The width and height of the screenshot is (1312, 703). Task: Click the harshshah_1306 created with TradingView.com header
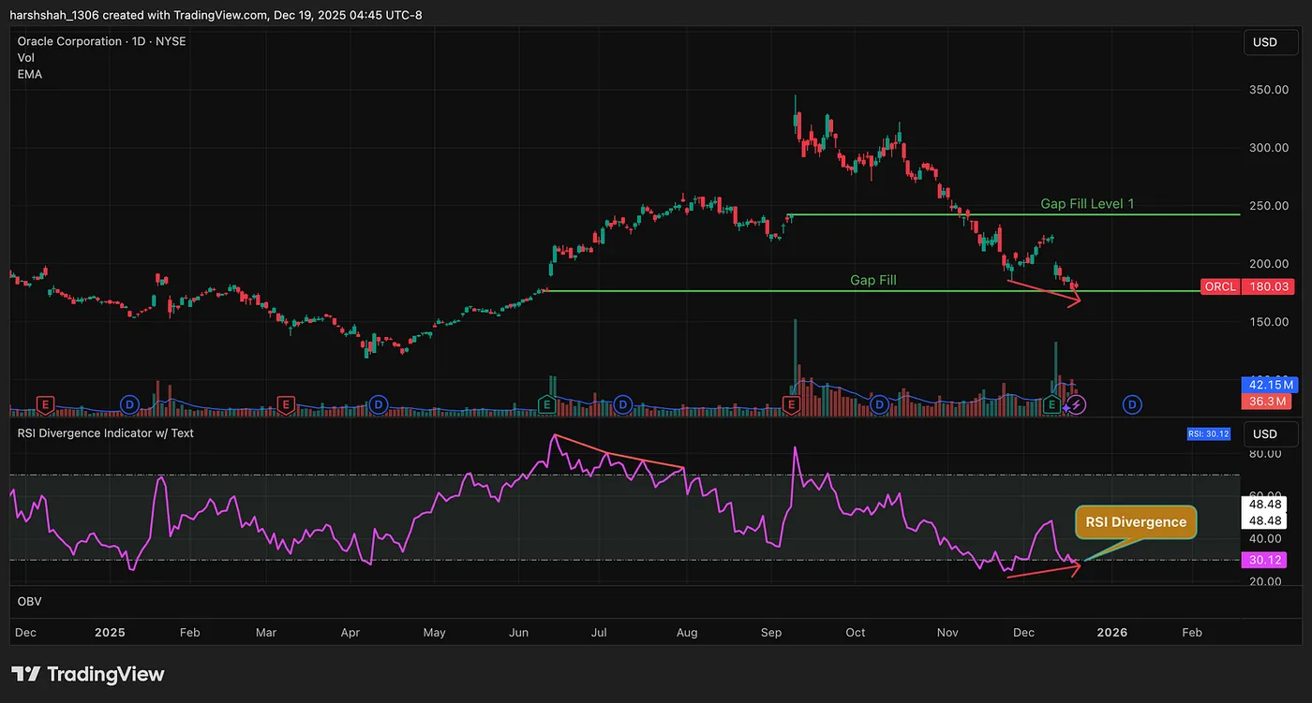(x=216, y=15)
